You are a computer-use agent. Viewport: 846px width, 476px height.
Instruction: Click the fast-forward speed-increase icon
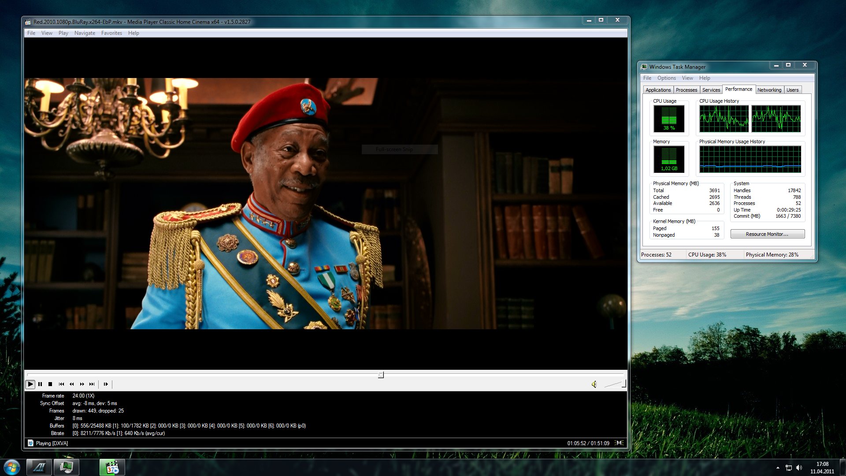pyautogui.click(x=82, y=384)
